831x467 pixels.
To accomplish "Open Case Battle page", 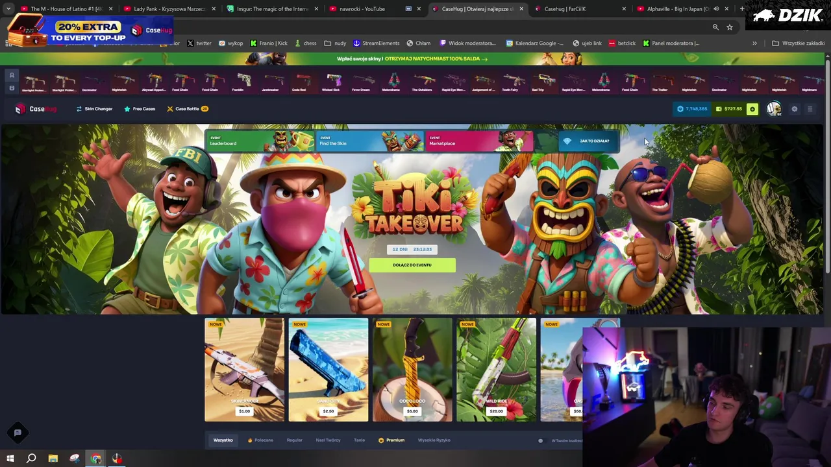I will click(x=187, y=109).
